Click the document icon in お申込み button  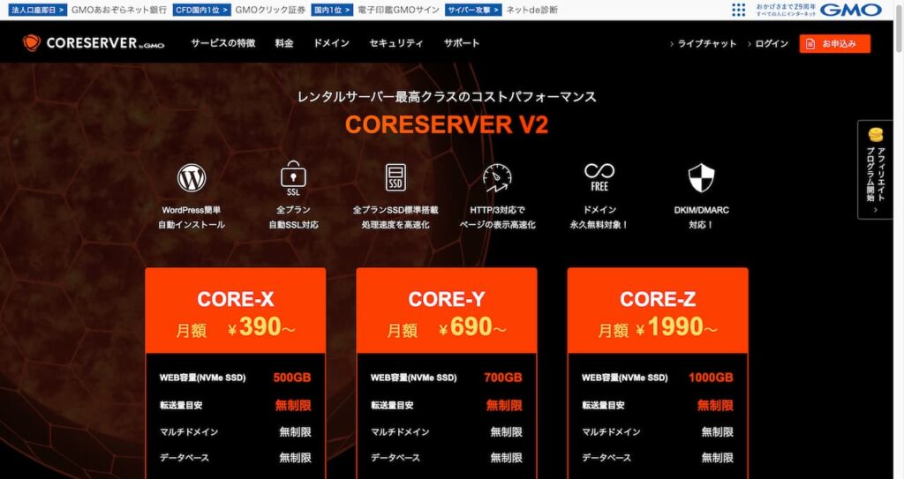tap(810, 44)
